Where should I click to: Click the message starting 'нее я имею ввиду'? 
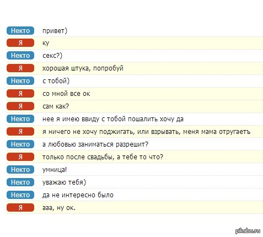113,119
